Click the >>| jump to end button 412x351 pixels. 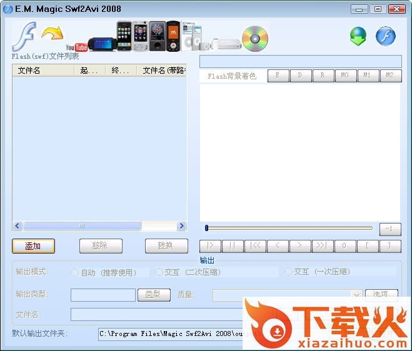(x=323, y=246)
